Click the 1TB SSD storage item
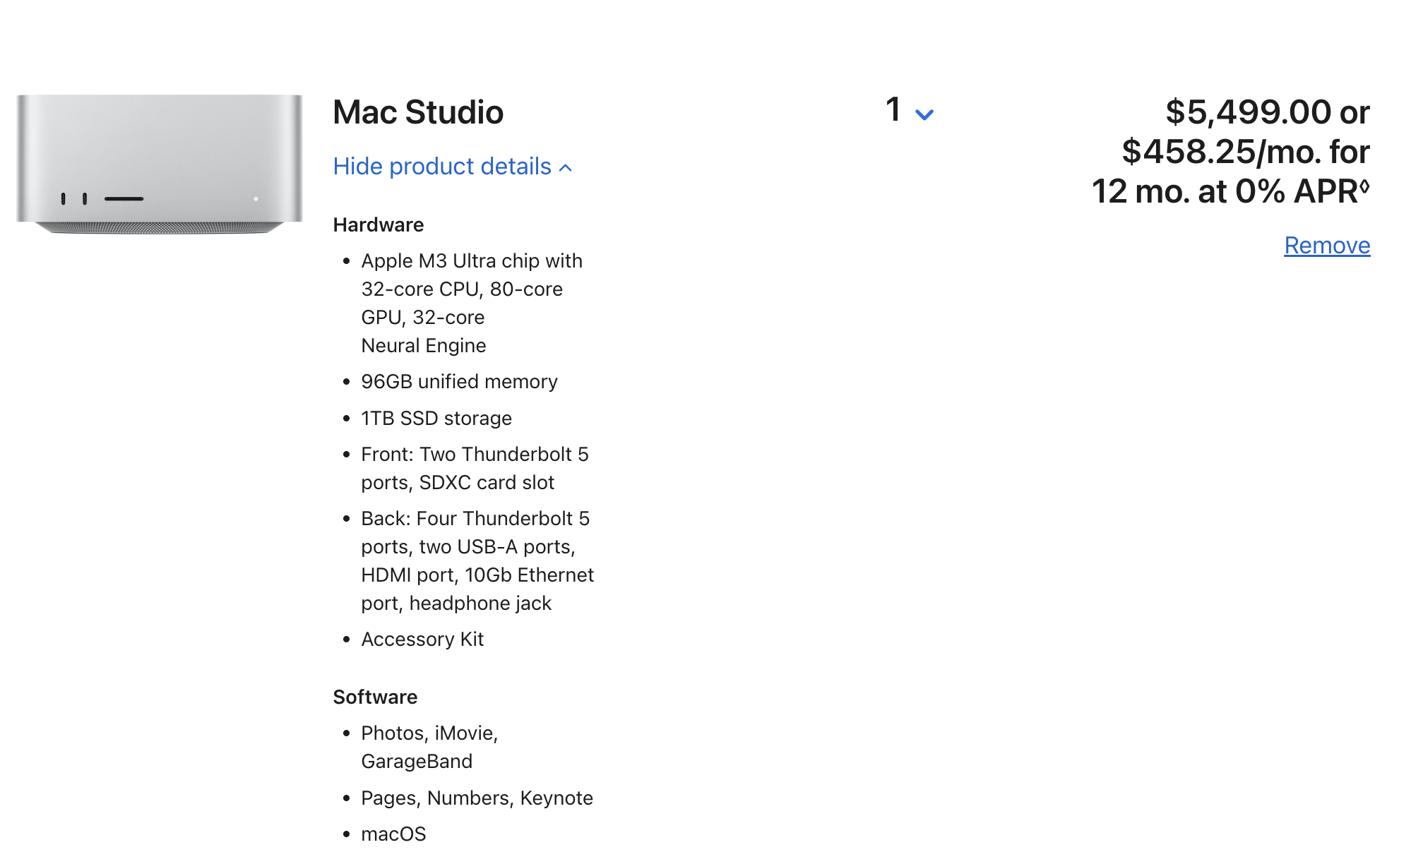The width and height of the screenshot is (1411, 864). point(436,419)
